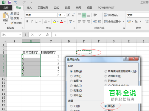The width and height of the screenshot is (149, 111).
Task: Click the formula bar confirm check icon
Action: coord(40,35)
